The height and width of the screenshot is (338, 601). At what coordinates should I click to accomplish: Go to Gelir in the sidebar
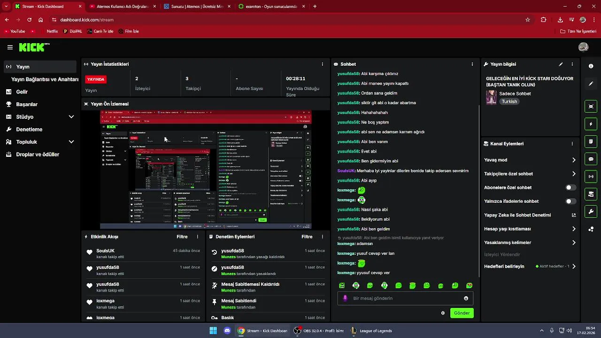click(40, 92)
